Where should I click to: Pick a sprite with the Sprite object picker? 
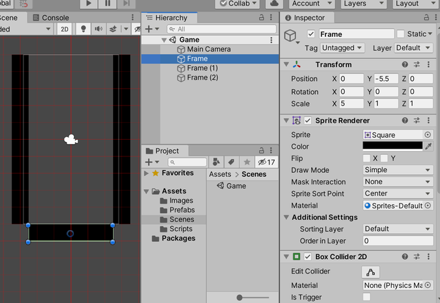click(428, 135)
